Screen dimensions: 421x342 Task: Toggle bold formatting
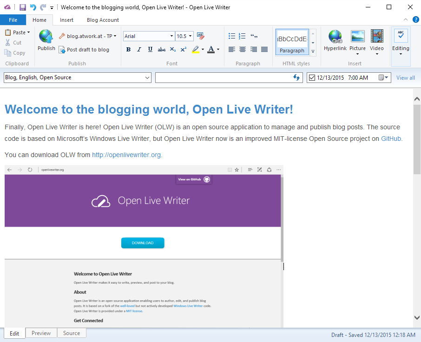128,50
